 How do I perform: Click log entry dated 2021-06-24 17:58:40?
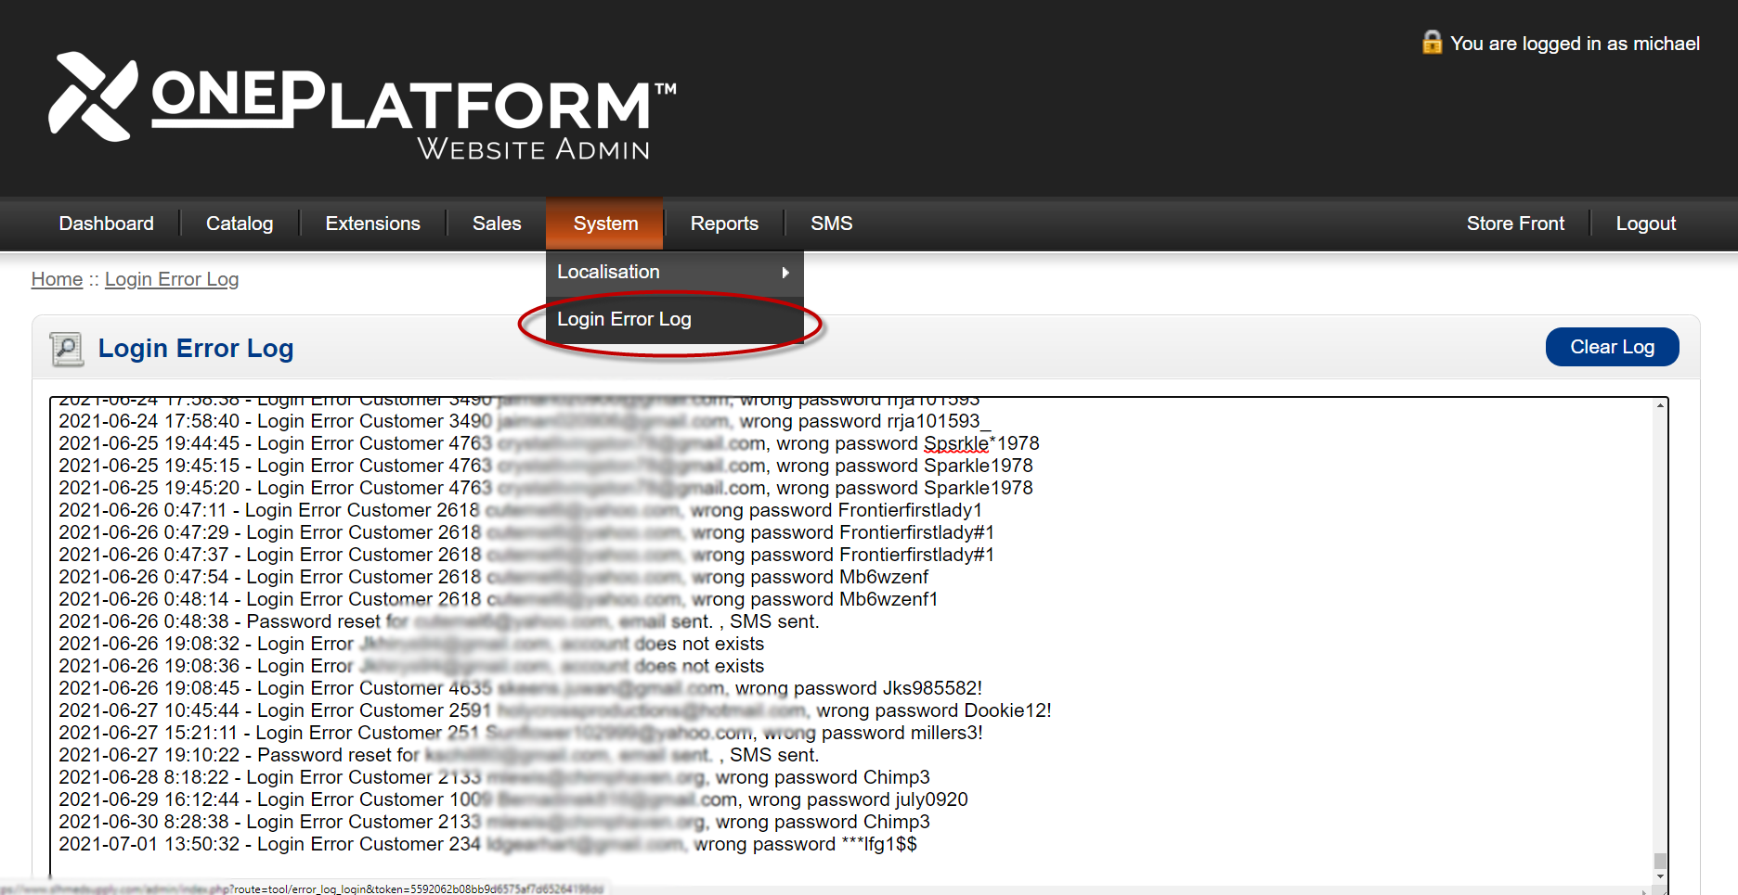[525, 422]
